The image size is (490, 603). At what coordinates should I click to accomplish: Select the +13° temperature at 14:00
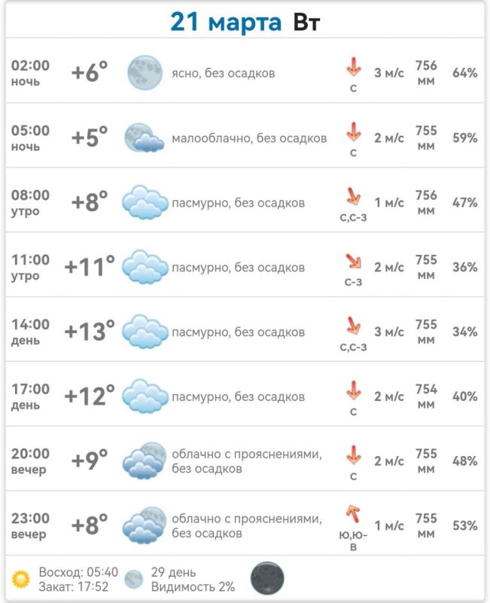click(x=90, y=331)
